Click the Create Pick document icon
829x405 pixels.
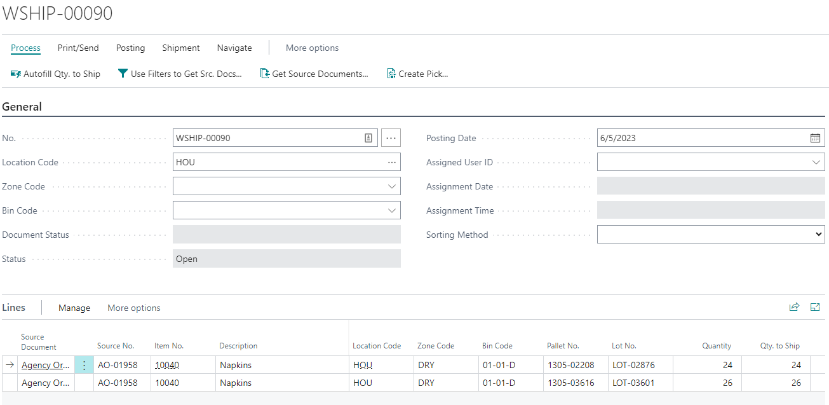pyautogui.click(x=391, y=74)
